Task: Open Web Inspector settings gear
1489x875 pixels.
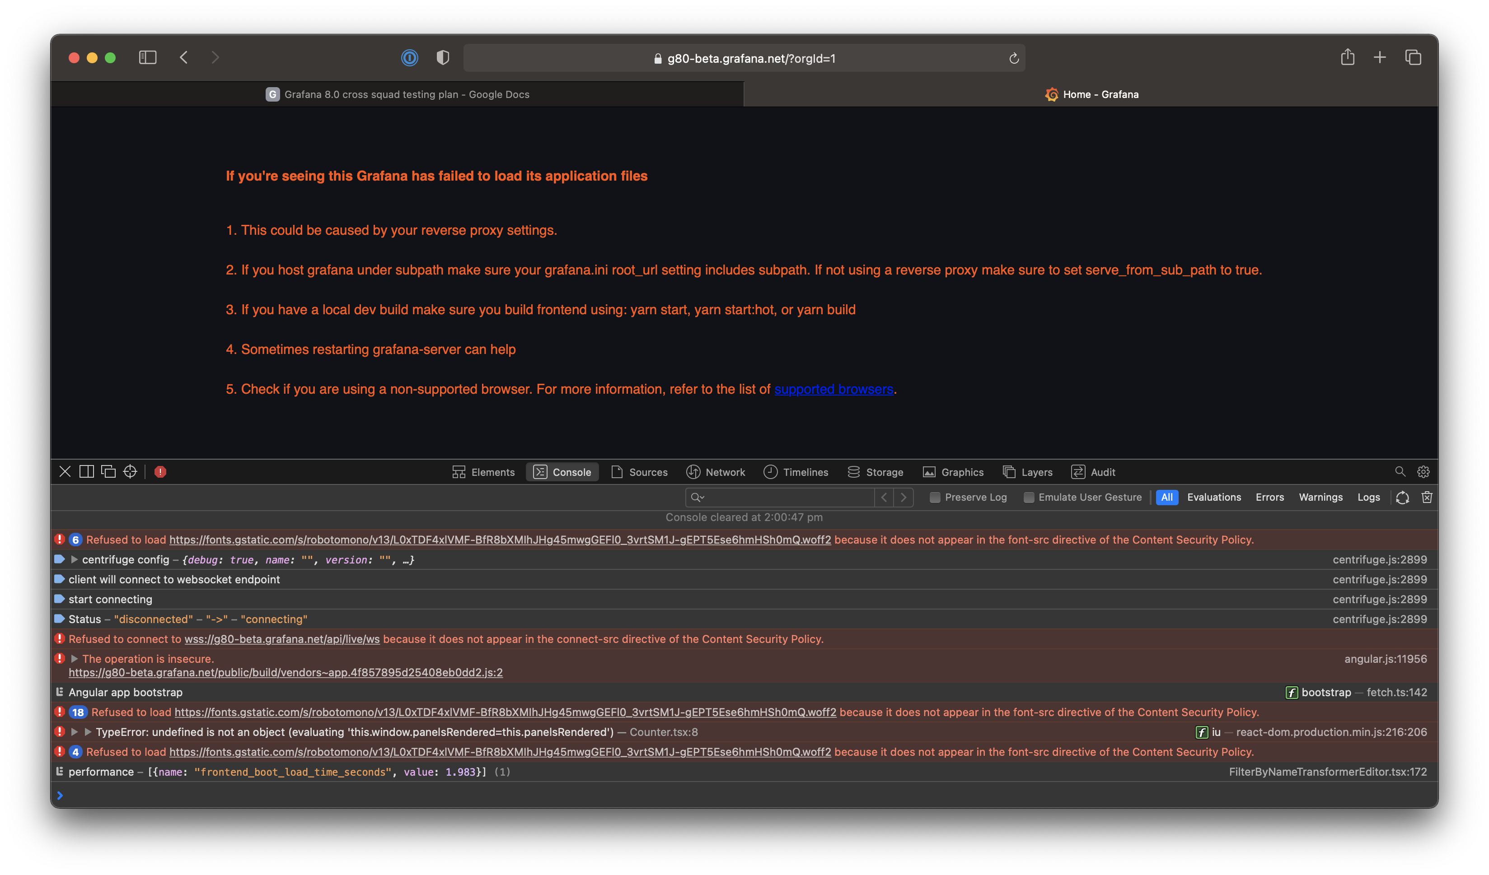Action: 1423,472
